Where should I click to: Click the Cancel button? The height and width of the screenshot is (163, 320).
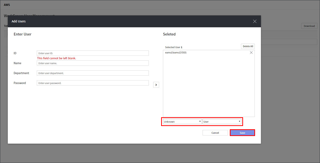[x=215, y=133]
